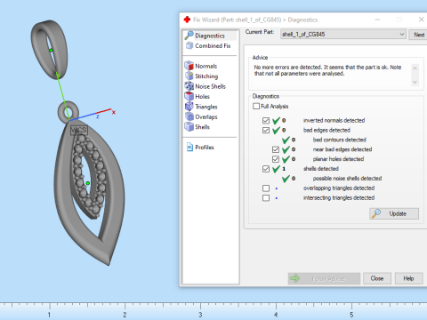Screen dimensions: 427x320
Task: Open the Triangles fix icon
Action: (189, 106)
